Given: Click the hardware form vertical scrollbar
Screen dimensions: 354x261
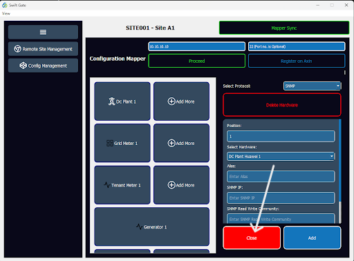Looking at the screenshot, I should pyautogui.click(x=340, y=171).
